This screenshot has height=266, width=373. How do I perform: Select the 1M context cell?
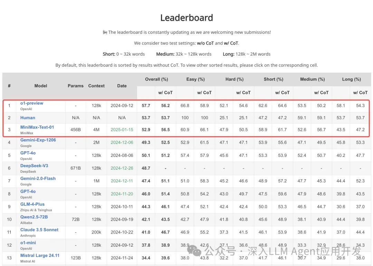[96, 181]
